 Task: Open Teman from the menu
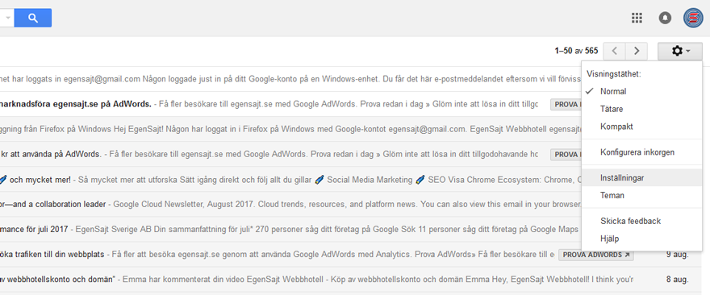641,196
